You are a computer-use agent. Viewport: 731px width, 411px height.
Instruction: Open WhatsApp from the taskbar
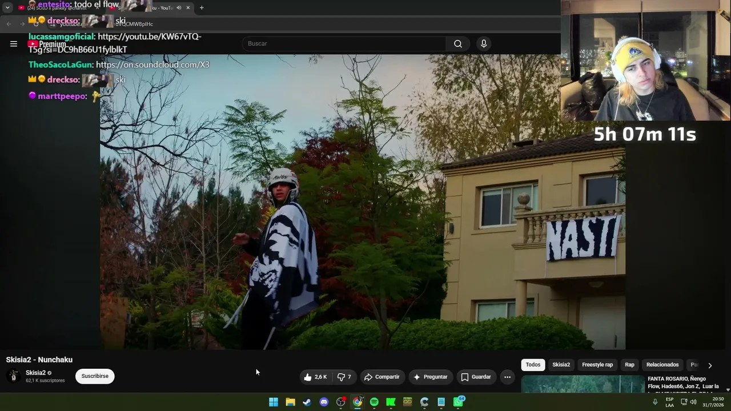458,402
